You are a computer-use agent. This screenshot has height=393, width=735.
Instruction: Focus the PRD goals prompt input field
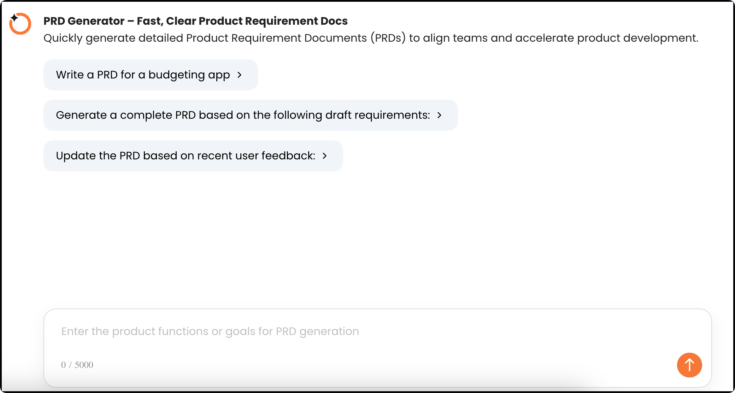[x=377, y=348]
